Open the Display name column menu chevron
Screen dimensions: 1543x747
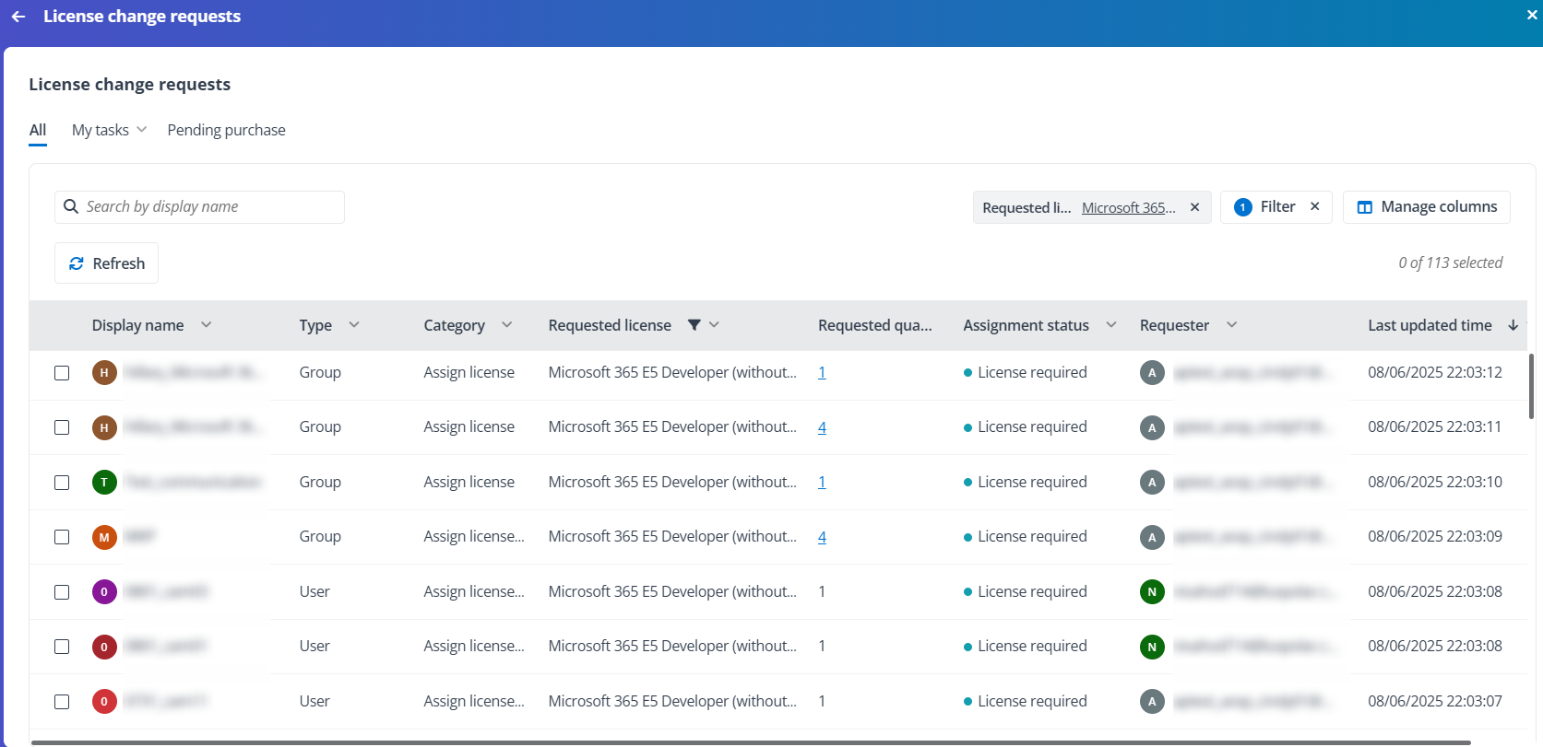(x=206, y=325)
